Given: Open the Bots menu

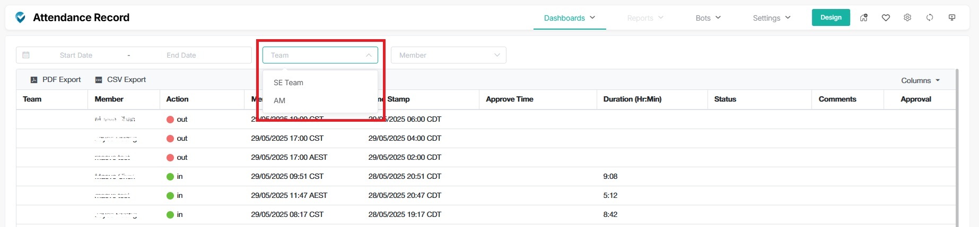Looking at the screenshot, I should click(x=707, y=18).
